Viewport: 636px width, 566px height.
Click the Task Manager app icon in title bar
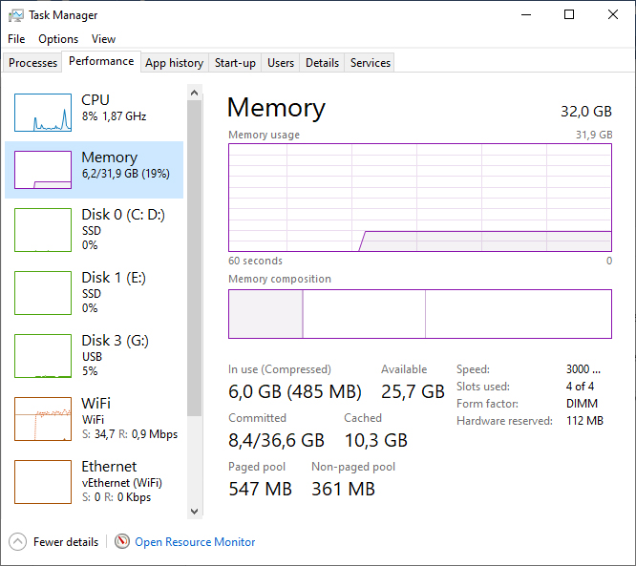point(15,15)
